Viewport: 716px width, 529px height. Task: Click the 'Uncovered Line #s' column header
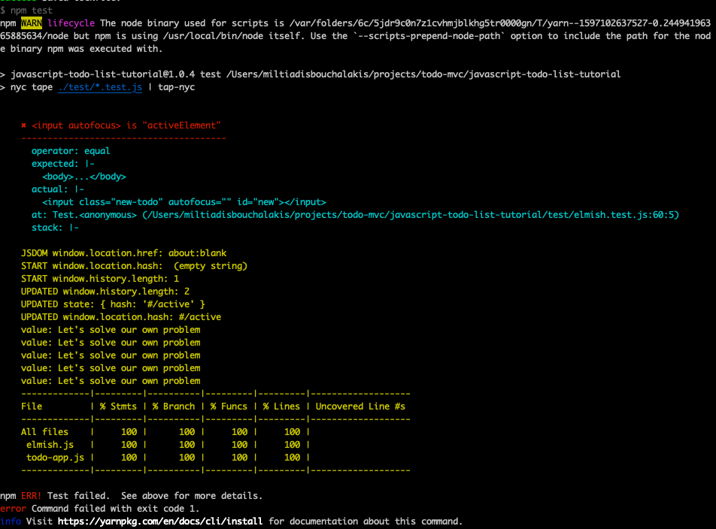[x=360, y=407]
